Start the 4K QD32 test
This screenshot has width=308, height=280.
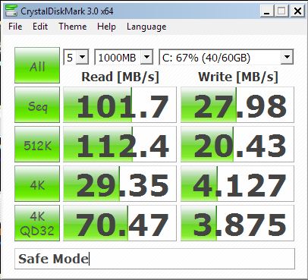(x=37, y=223)
